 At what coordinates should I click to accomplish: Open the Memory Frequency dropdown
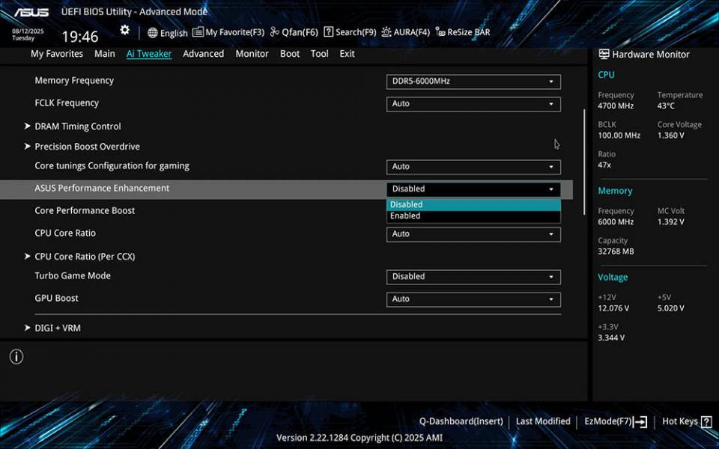(473, 81)
